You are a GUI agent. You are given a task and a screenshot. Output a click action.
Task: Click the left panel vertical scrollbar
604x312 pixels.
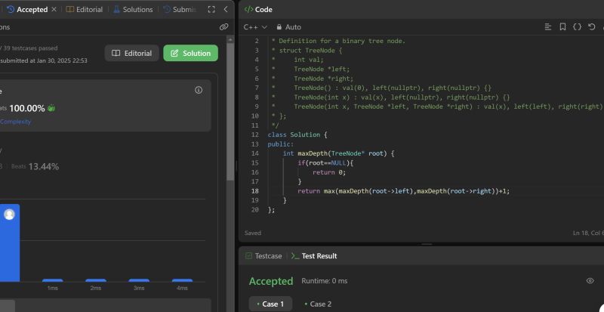click(230, 112)
